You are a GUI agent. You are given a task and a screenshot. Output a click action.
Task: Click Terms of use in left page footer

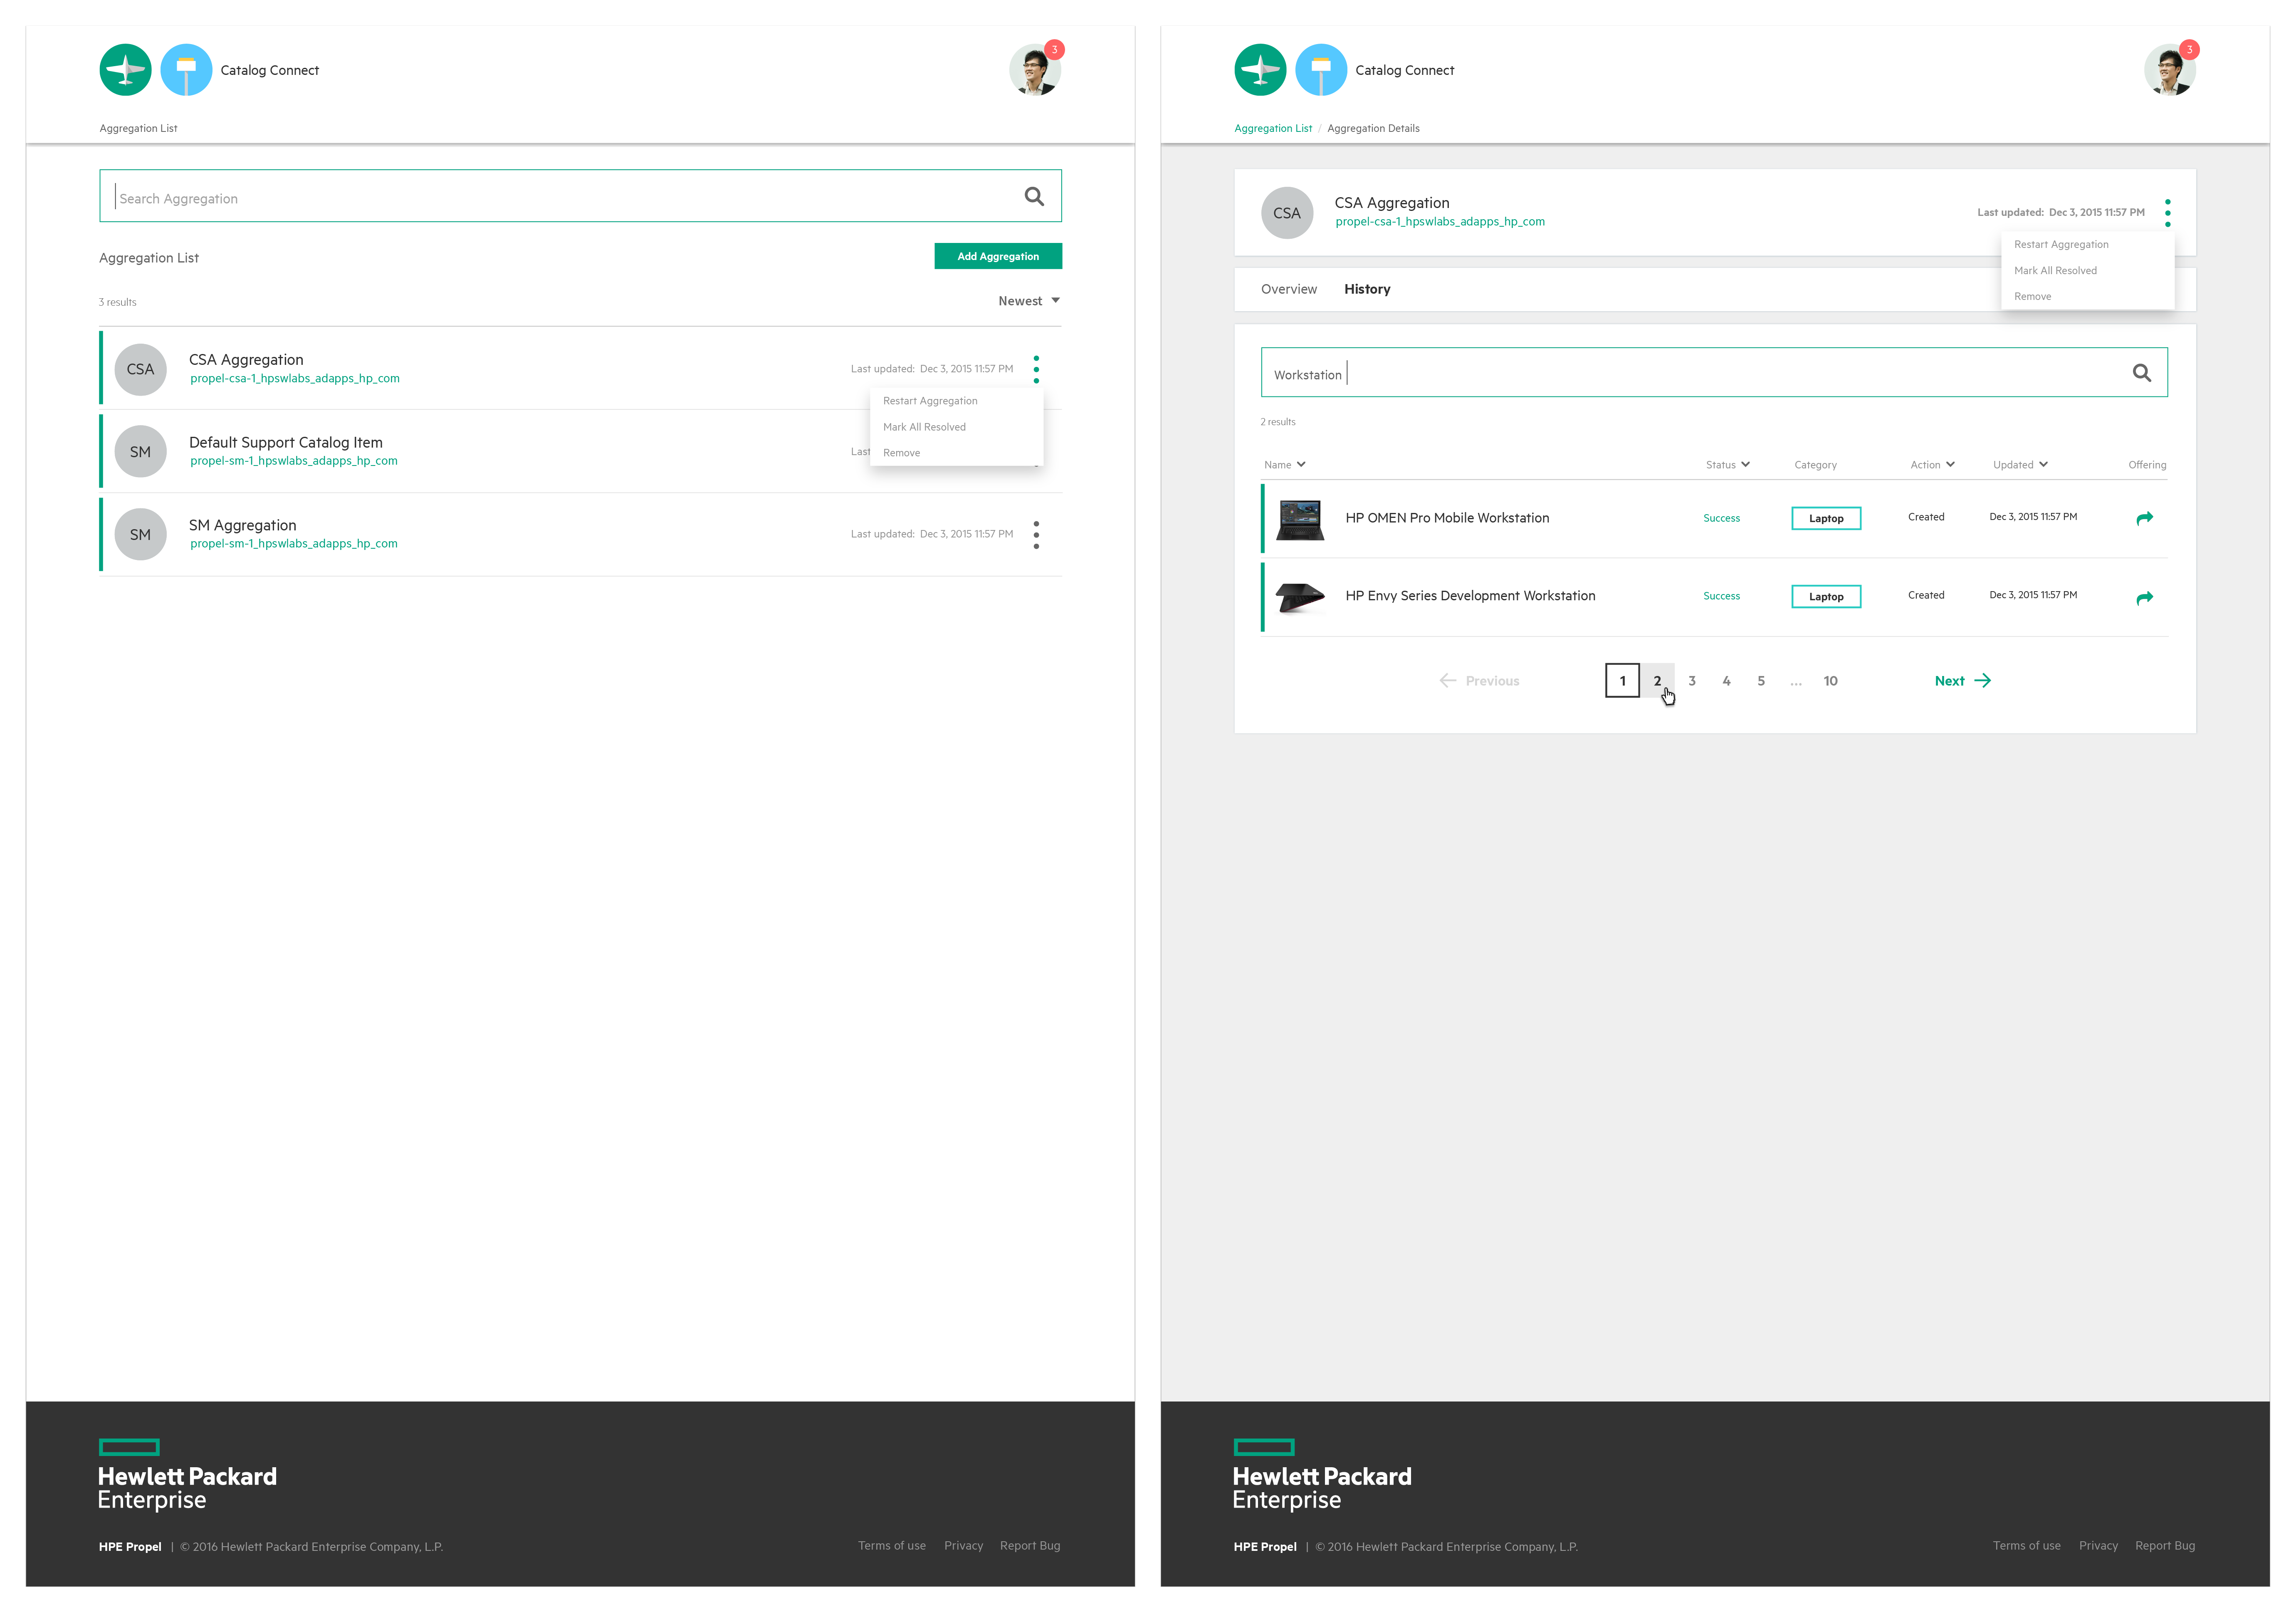(x=892, y=1546)
